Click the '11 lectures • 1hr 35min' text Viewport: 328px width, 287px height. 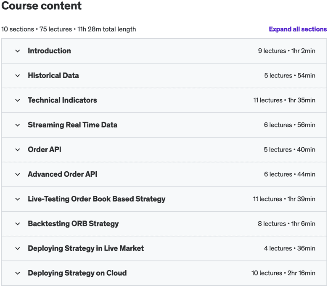coord(284,100)
